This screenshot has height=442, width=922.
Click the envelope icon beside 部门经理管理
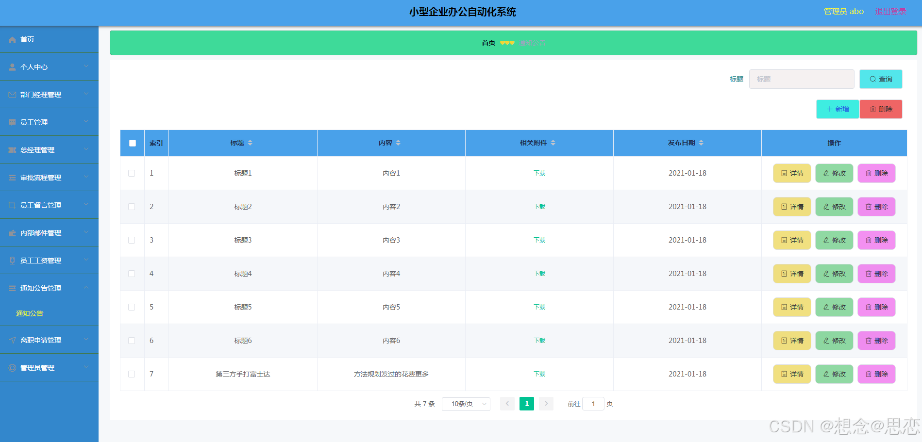coord(12,95)
